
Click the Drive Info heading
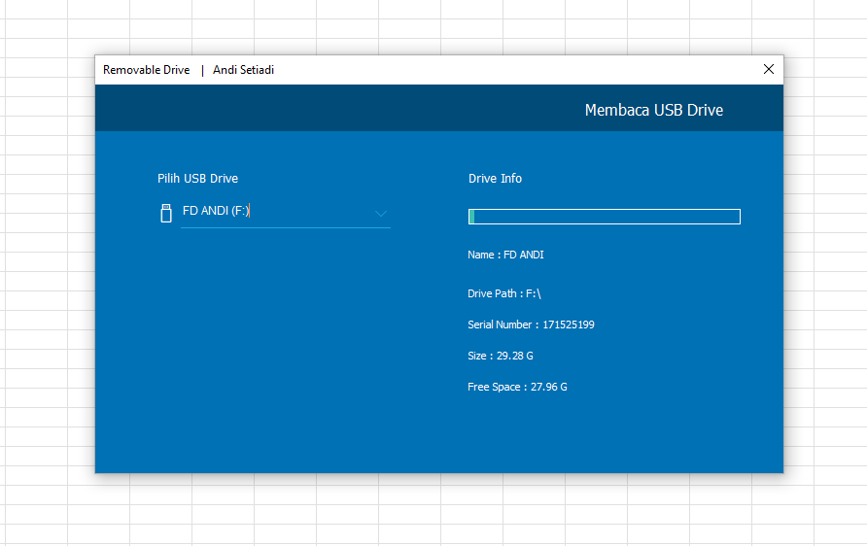495,179
